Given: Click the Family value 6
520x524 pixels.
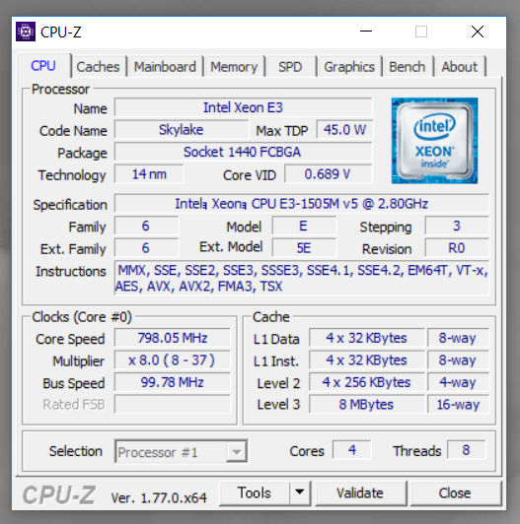Looking at the screenshot, I should pyautogui.click(x=146, y=226).
